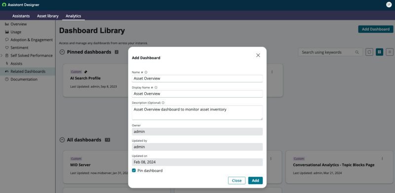Click the Assistant Designer logo icon
Image resolution: width=395 pixels, height=193 pixels.
pyautogui.click(x=4, y=5)
